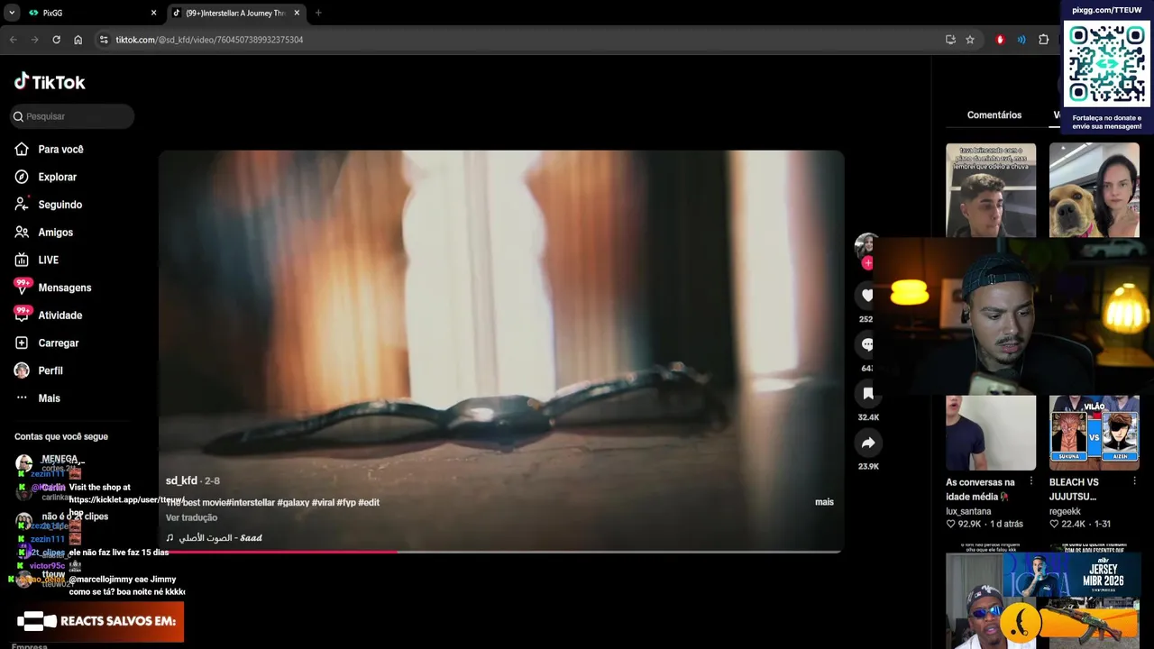Click the browser home button
Image resolution: width=1154 pixels, height=649 pixels.
point(78,40)
